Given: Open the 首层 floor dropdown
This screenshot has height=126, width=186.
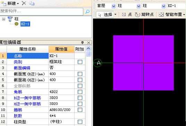Looking at the screenshot, I should click(x=113, y=6).
